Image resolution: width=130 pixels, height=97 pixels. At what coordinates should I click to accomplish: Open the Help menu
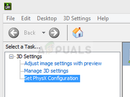103,18
